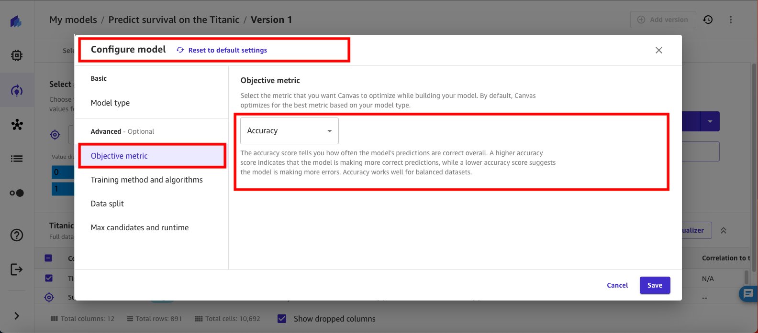Click the column table vertical scrollbar

point(746,277)
